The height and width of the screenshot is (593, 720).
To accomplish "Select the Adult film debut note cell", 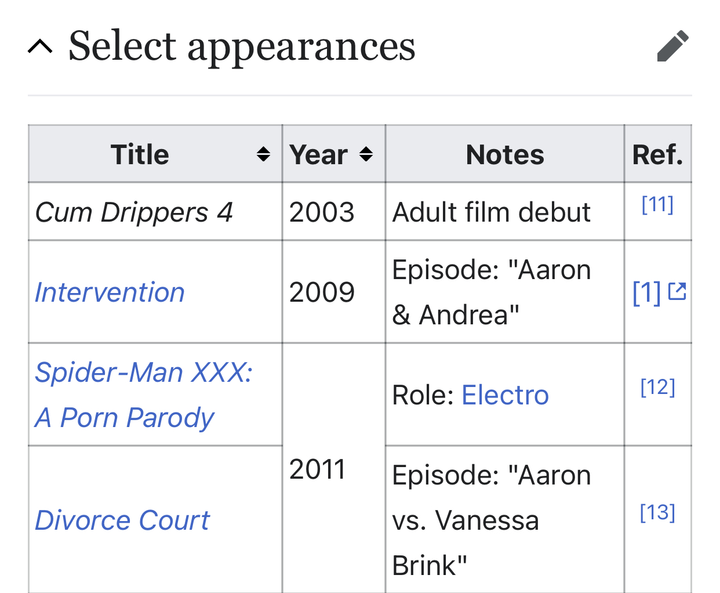I will pos(505,212).
